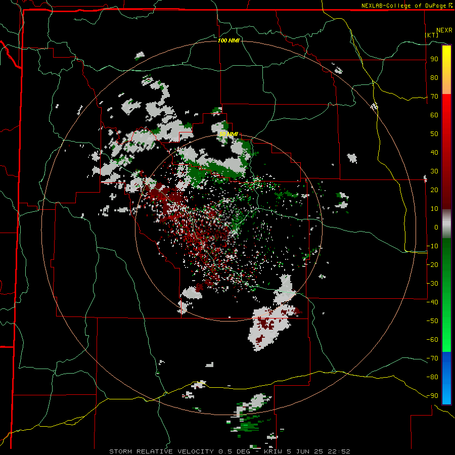The width and height of the screenshot is (455, 455).
Task: Click the bright green segment near -60
Action: click(x=446, y=340)
